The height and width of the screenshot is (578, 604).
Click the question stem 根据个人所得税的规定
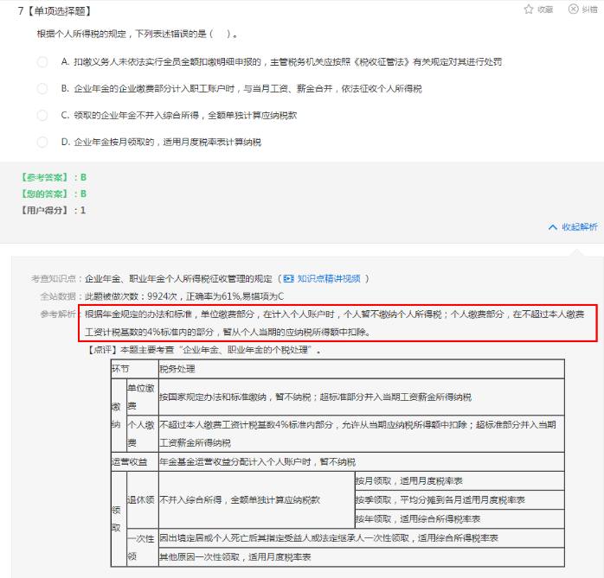coord(137,34)
